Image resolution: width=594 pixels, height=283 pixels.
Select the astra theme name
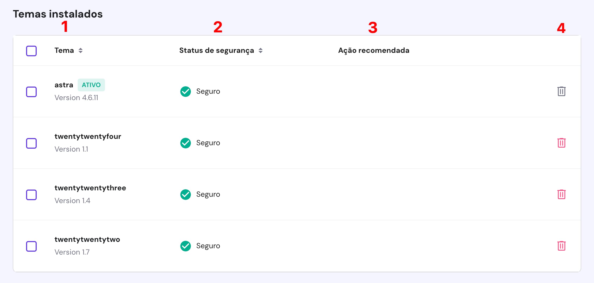tap(64, 85)
